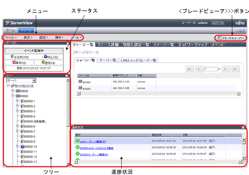
Task: Expand the BX900-7 node
Action: [17, 131]
